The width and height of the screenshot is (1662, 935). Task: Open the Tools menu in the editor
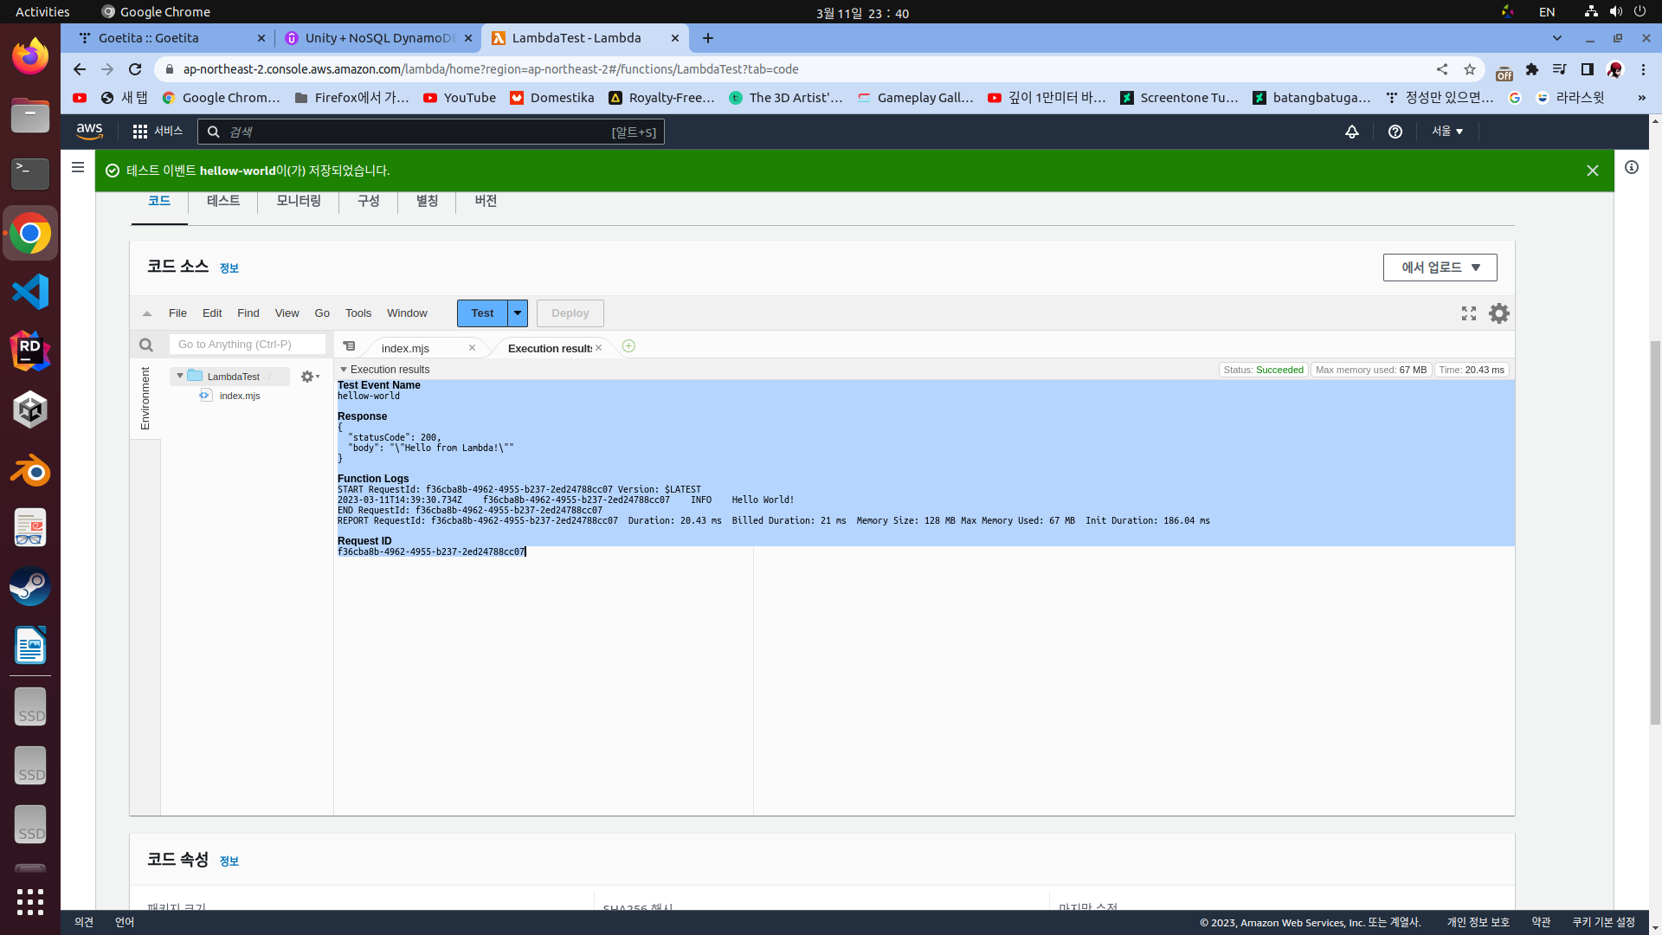358,313
